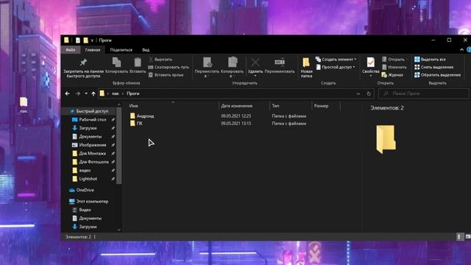The image size is (471, 265).
Task: Click Журнал history command
Action: coord(392,75)
